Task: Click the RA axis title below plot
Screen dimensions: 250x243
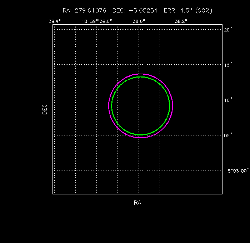Action: [137, 203]
